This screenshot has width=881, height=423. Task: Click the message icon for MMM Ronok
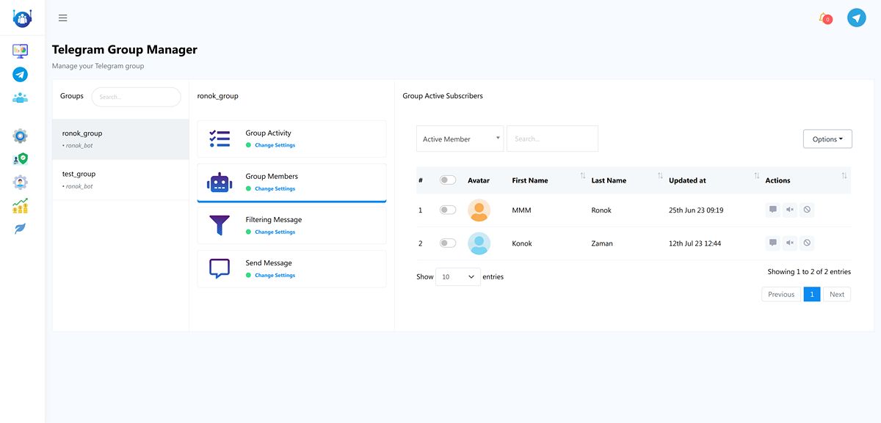[x=772, y=210]
